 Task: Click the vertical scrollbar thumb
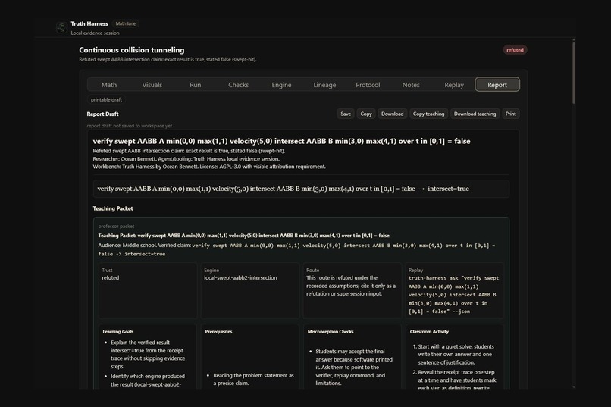(x=574, y=72)
